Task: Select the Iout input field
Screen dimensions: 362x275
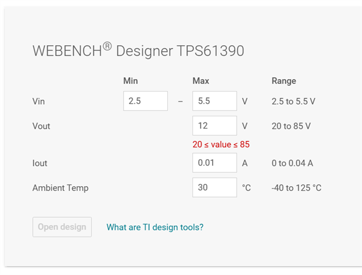Action: pyautogui.click(x=214, y=163)
